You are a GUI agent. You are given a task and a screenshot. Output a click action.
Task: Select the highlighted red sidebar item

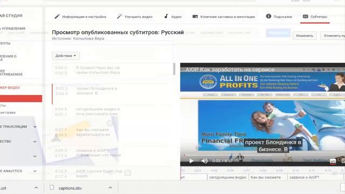pyautogui.click(x=21, y=99)
